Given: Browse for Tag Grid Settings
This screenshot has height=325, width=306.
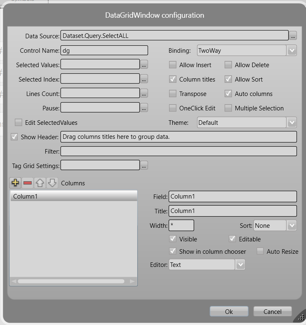Looking at the screenshot, I should [144, 166].
